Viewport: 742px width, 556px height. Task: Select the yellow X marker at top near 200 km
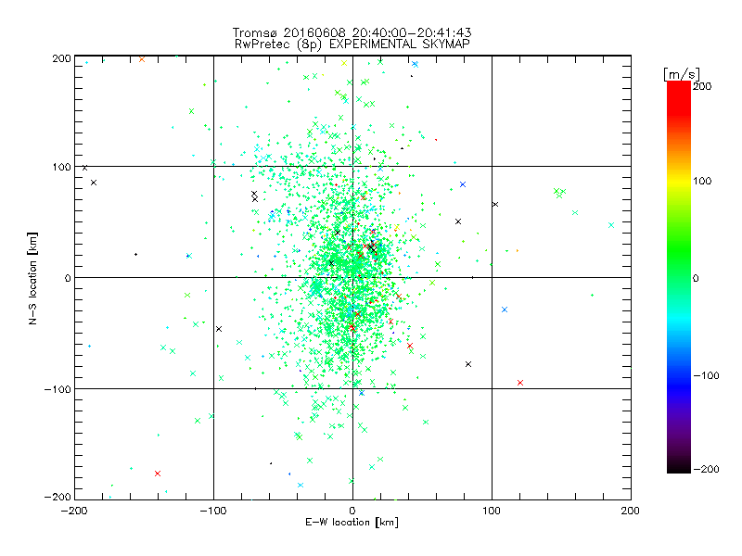click(344, 63)
